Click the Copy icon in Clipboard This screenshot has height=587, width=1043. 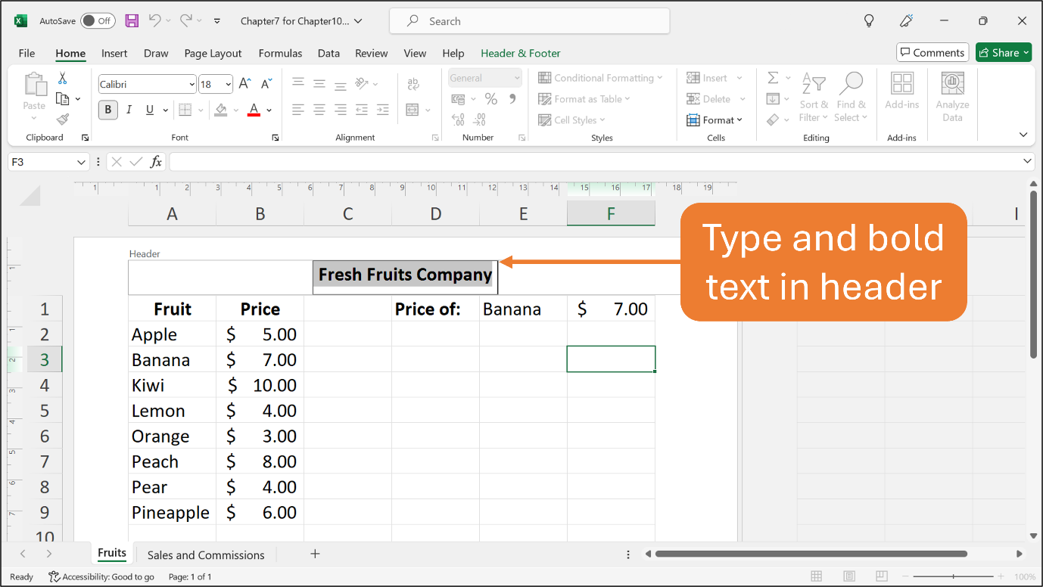tap(63, 98)
